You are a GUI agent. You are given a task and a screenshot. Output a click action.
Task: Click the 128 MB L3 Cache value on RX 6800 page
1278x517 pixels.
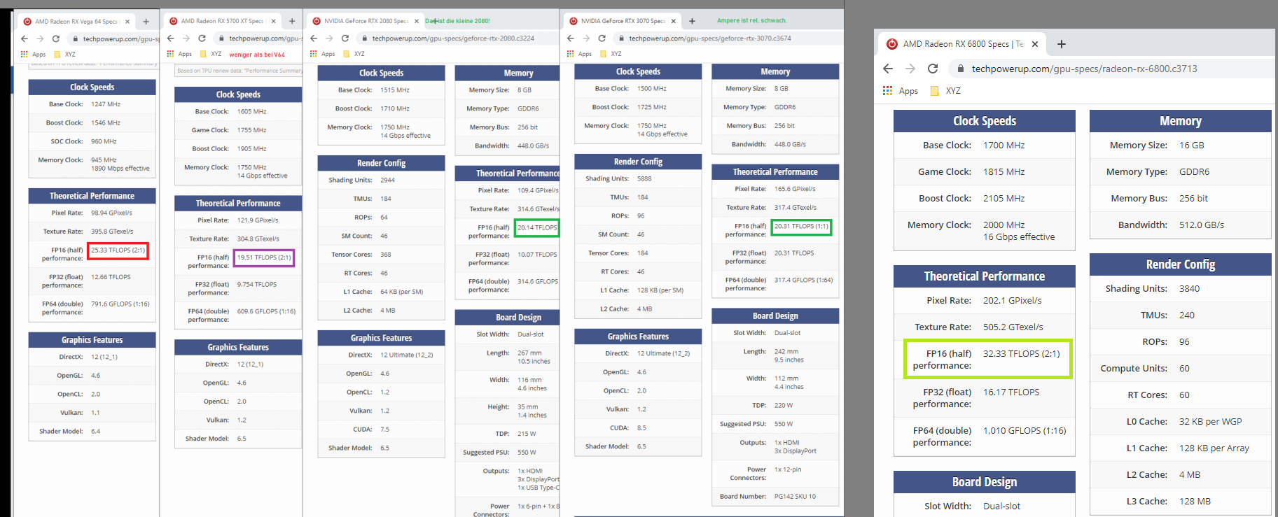1195,502
